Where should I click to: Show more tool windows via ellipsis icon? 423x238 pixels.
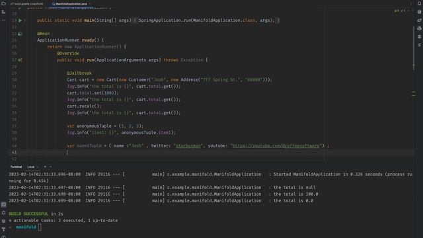tap(3, 20)
